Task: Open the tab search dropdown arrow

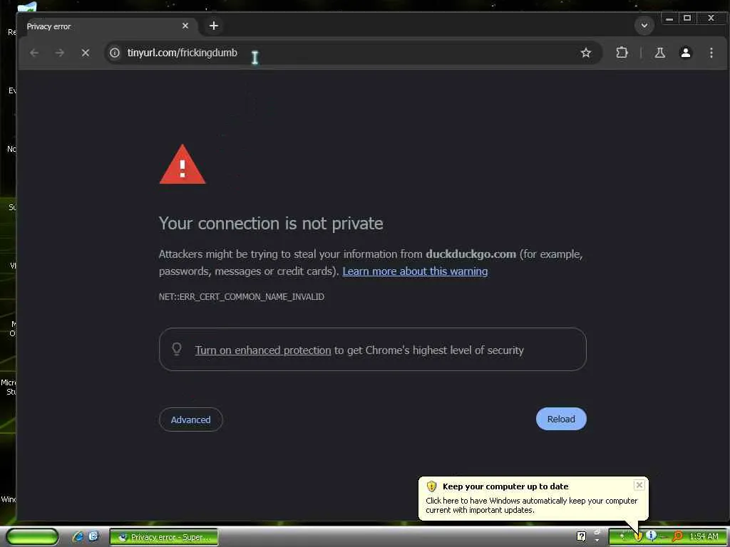Action: coord(644,25)
